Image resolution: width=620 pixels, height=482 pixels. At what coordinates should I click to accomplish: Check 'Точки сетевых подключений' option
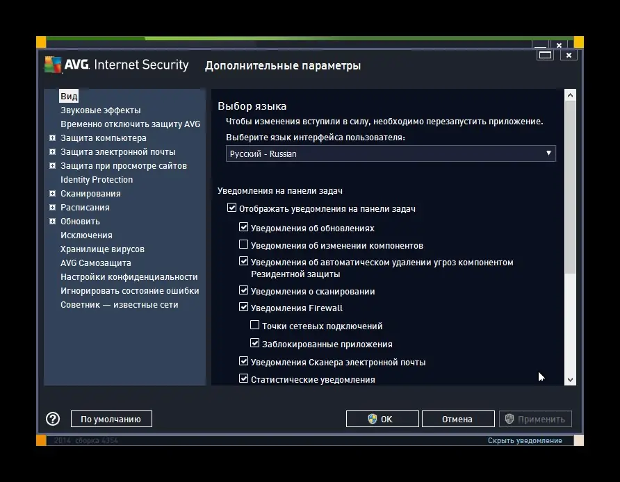click(x=255, y=326)
